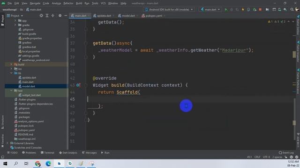Collapse the test folder
Screen dimensions: 300x168
pos(11,91)
